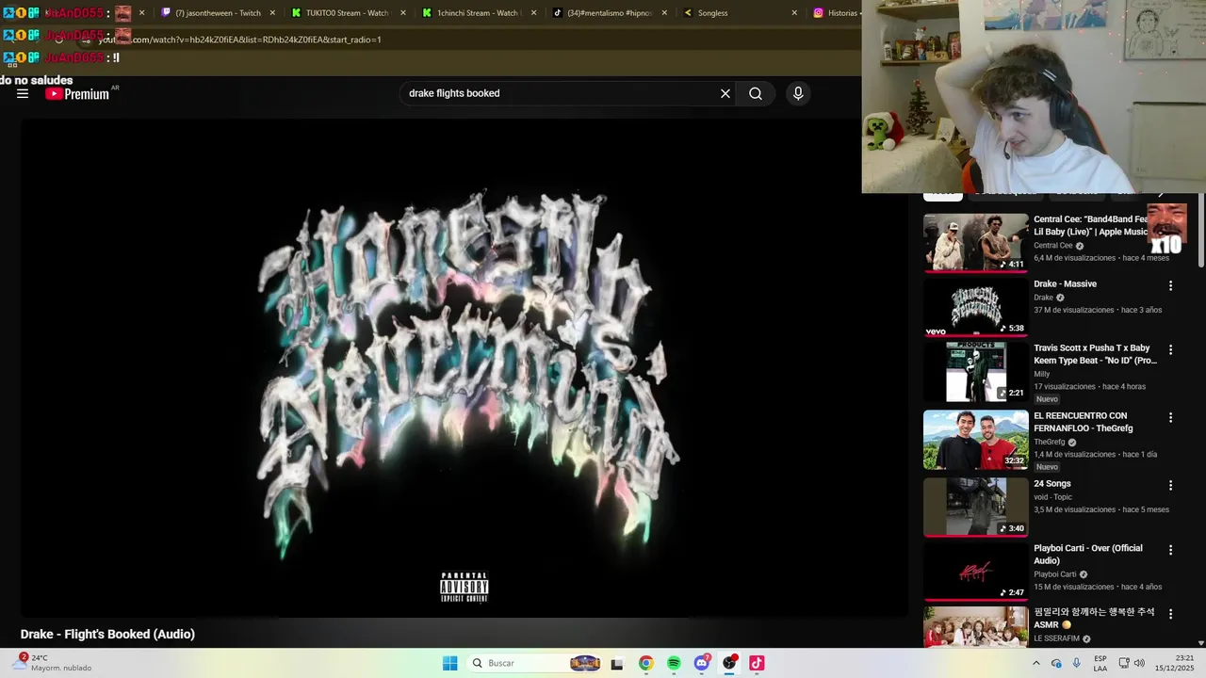Close the #mentalismo TikTok tab
The height and width of the screenshot is (678, 1206).
664,13
